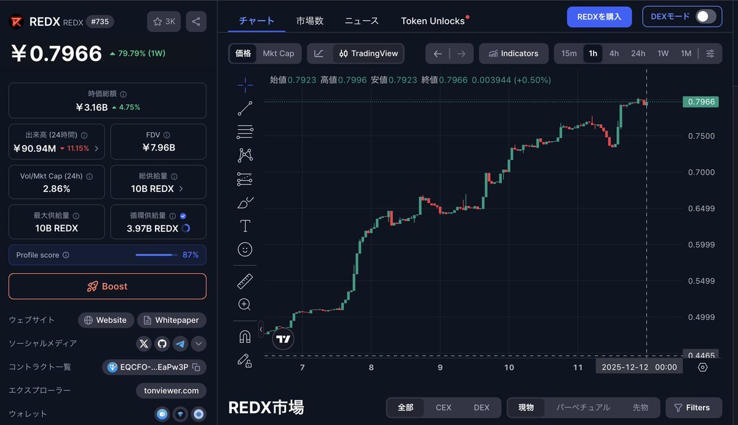738x425 pixels.
Task: Click the Profile score progress bar
Action: (x=155, y=255)
